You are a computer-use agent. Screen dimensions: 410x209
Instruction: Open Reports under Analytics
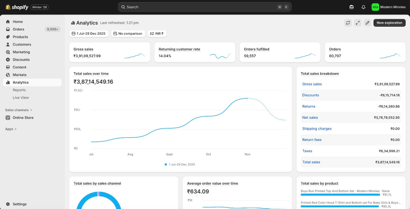pyautogui.click(x=19, y=90)
